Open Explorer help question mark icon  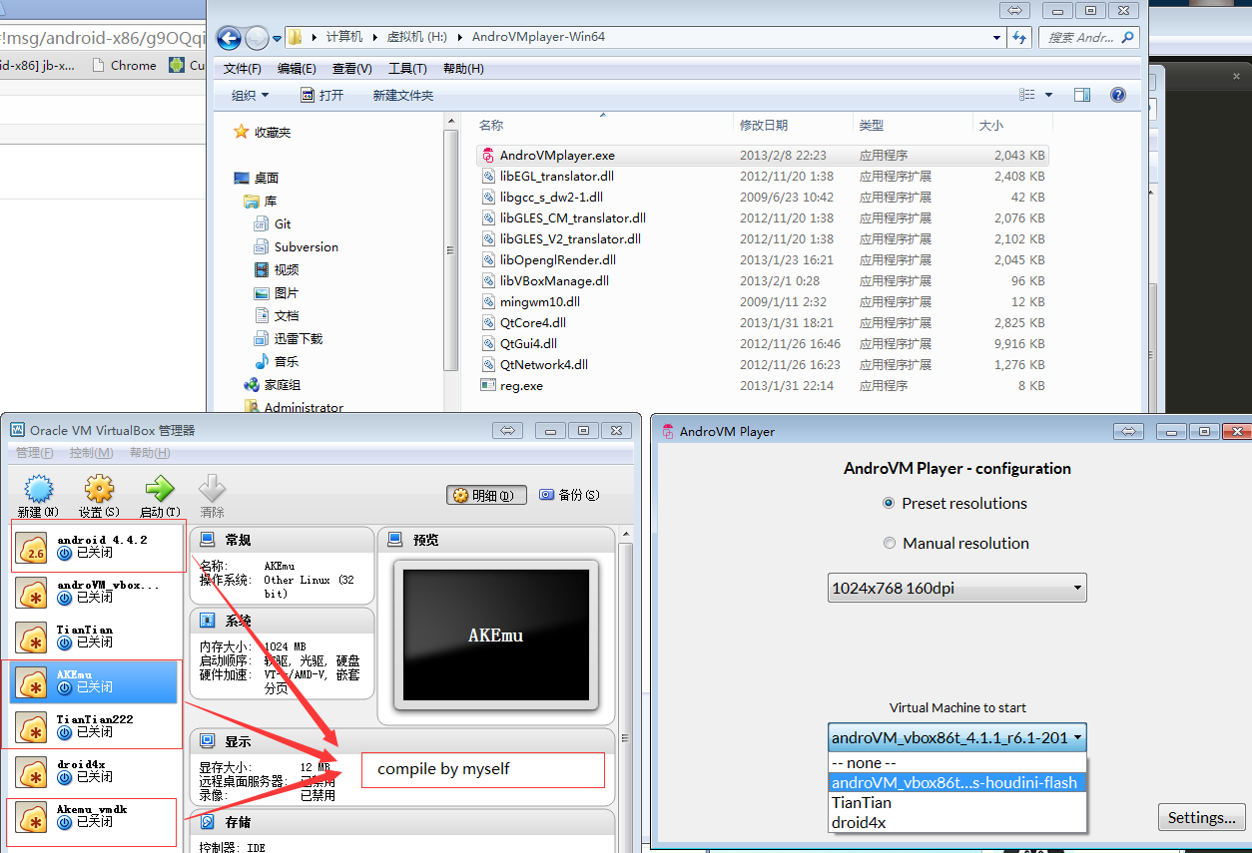pyautogui.click(x=1118, y=95)
